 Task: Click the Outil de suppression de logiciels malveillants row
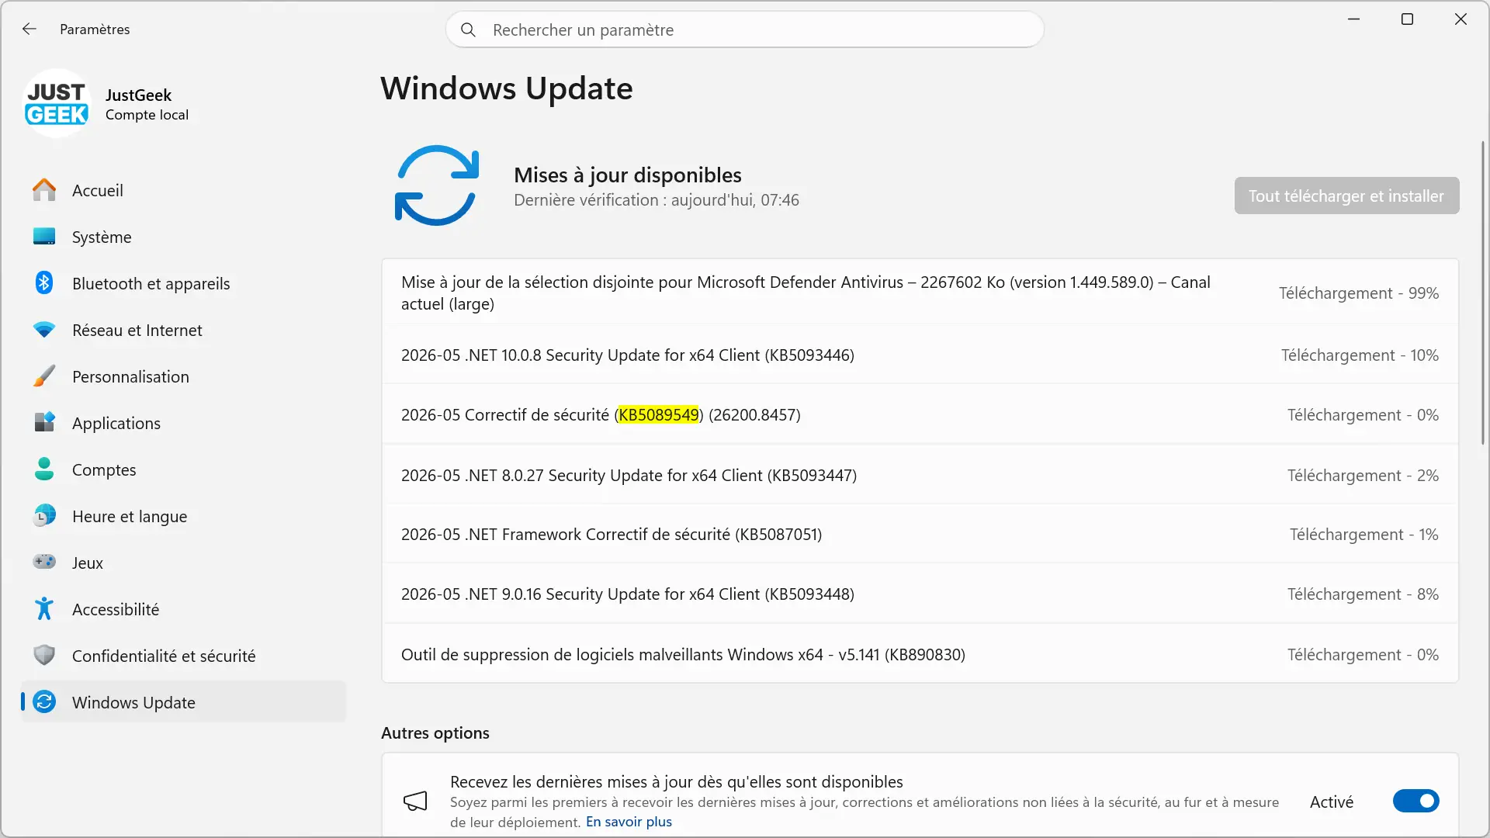920,654
